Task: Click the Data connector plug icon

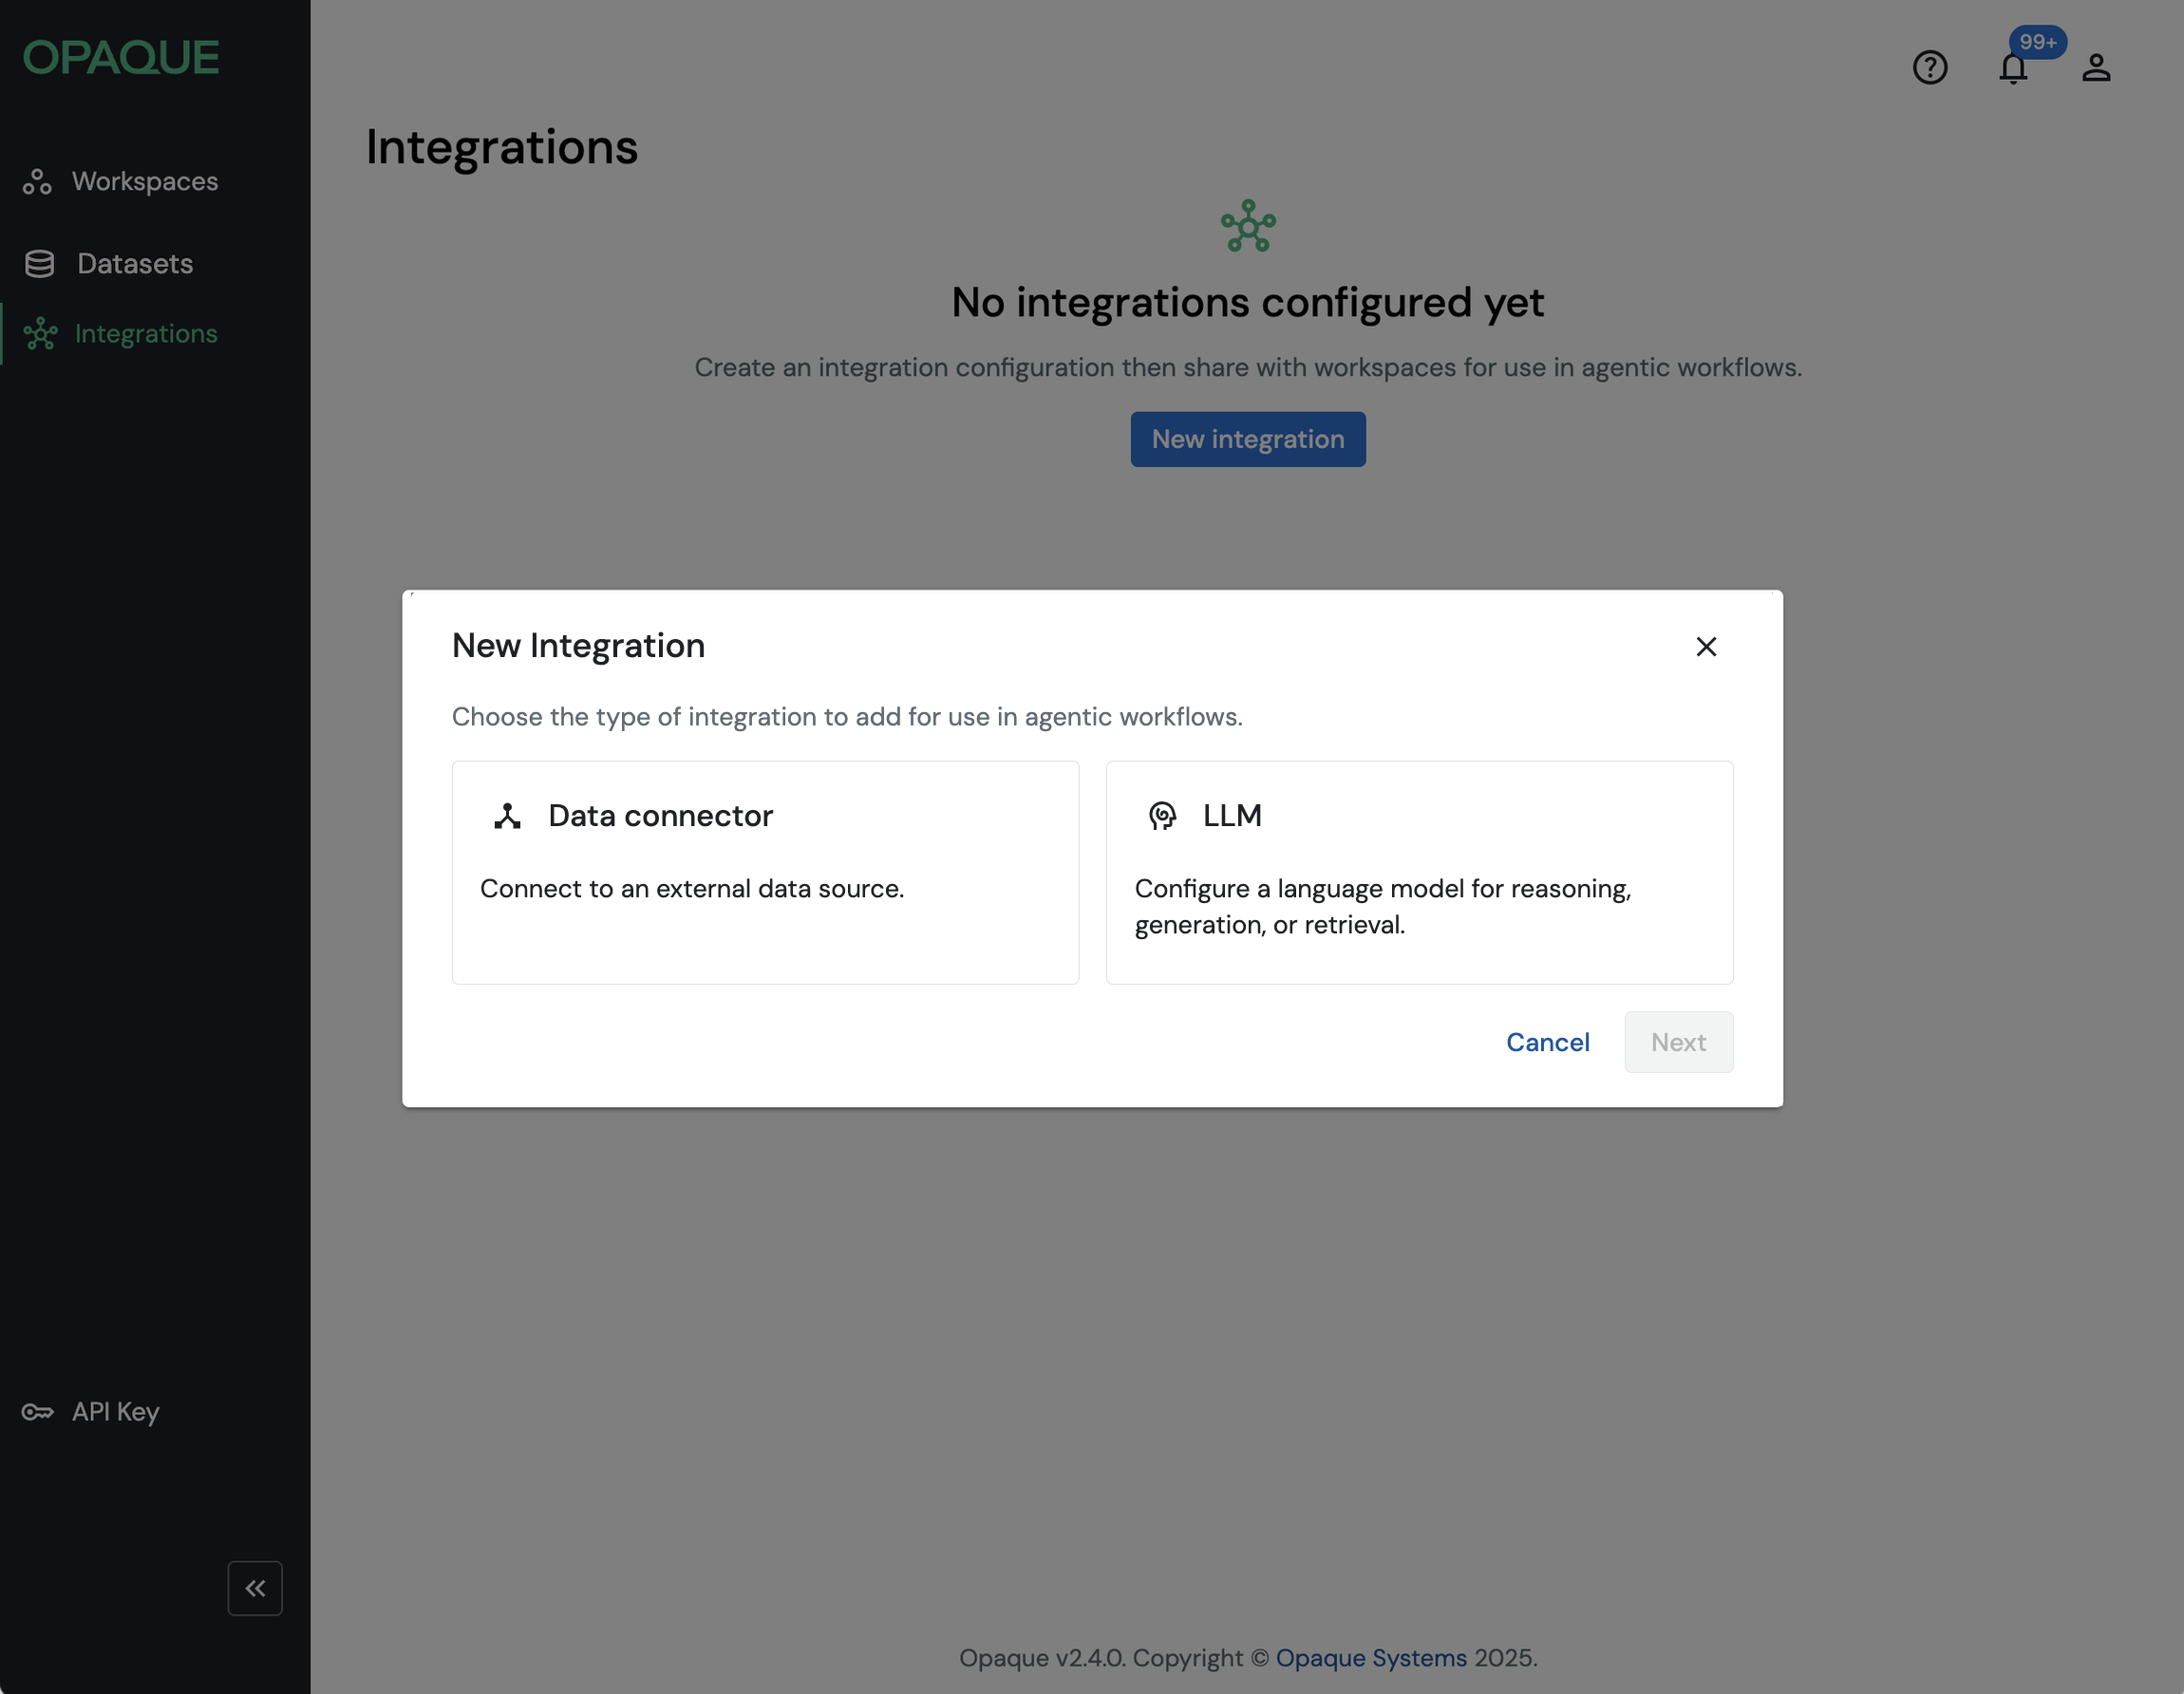Action: click(x=508, y=815)
